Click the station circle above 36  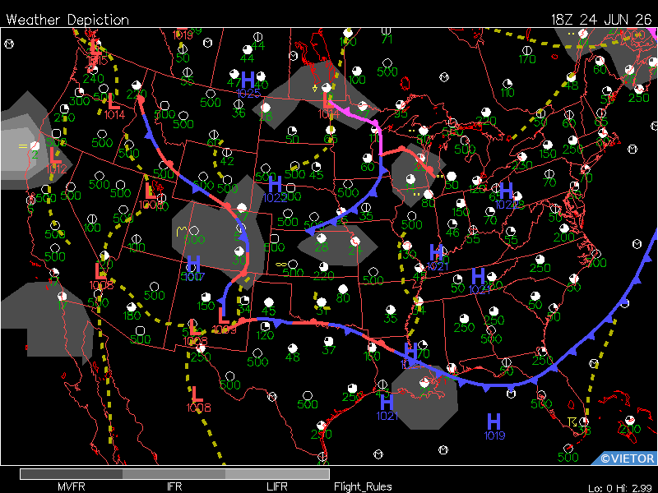point(239,104)
